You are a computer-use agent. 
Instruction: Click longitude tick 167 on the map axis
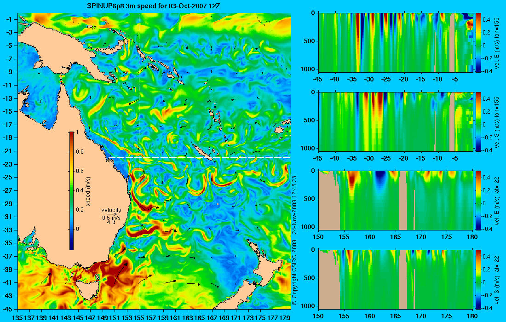point(212,318)
